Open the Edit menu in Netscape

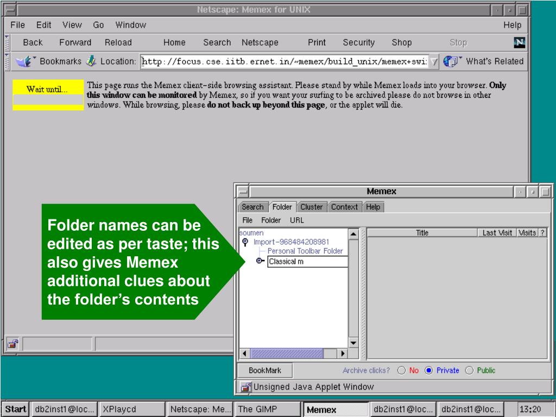[43, 25]
